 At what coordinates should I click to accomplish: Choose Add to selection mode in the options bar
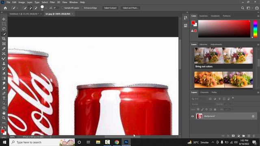pyautogui.click(x=30, y=8)
